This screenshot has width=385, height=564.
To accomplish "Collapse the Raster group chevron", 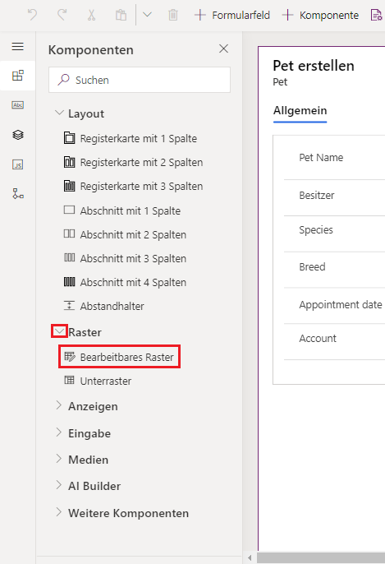I will (x=59, y=331).
